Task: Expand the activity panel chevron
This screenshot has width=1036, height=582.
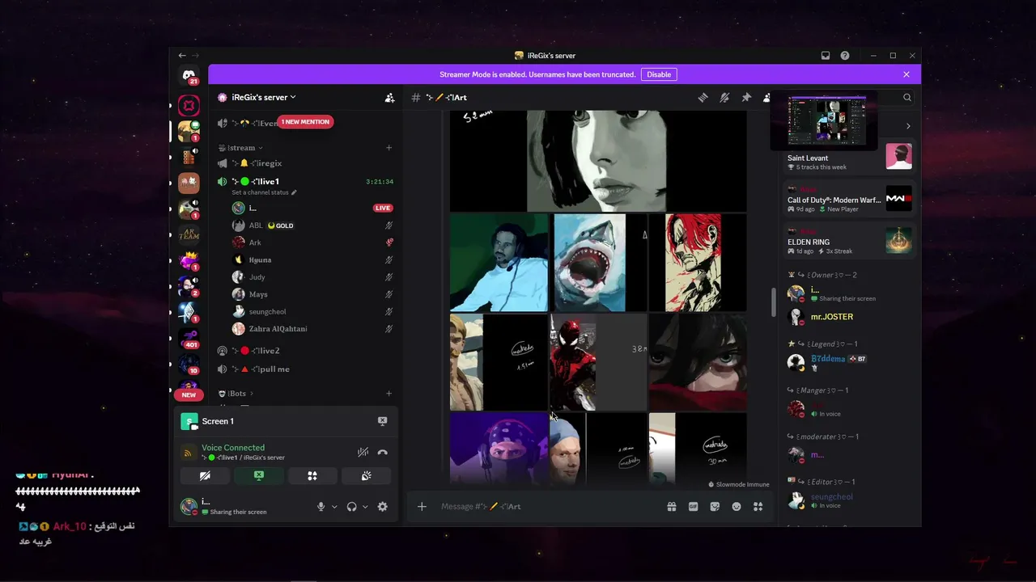Action: pyautogui.click(x=908, y=126)
